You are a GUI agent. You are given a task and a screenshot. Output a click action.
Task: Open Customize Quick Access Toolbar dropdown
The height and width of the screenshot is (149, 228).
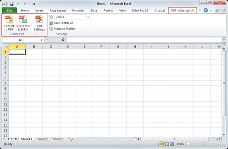[x=34, y=4]
